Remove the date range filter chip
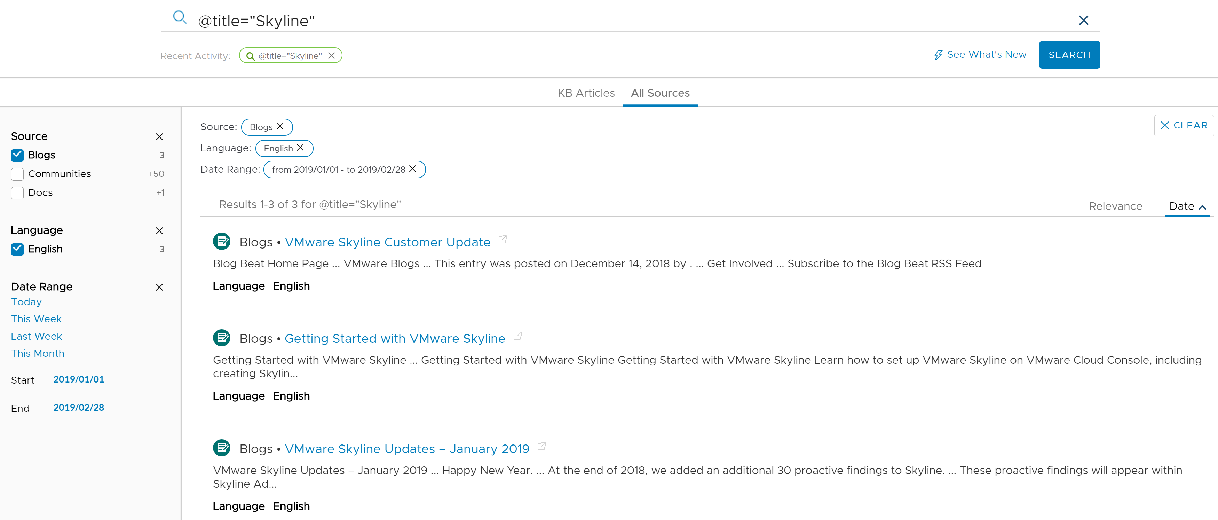 pyautogui.click(x=412, y=169)
